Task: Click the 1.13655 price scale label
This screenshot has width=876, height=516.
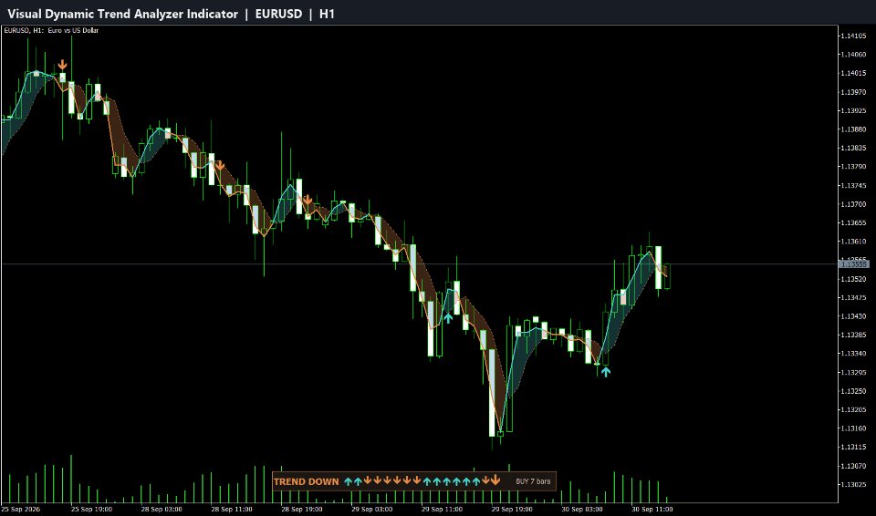Action: click(x=855, y=222)
